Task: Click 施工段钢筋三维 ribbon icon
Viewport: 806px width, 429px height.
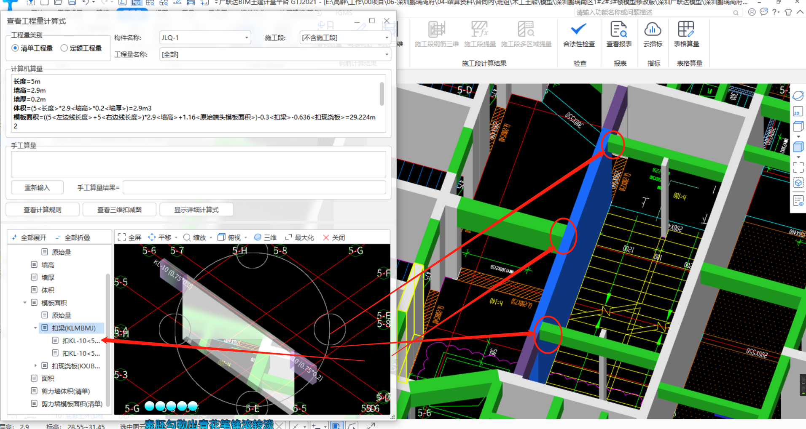Action: pos(436,35)
